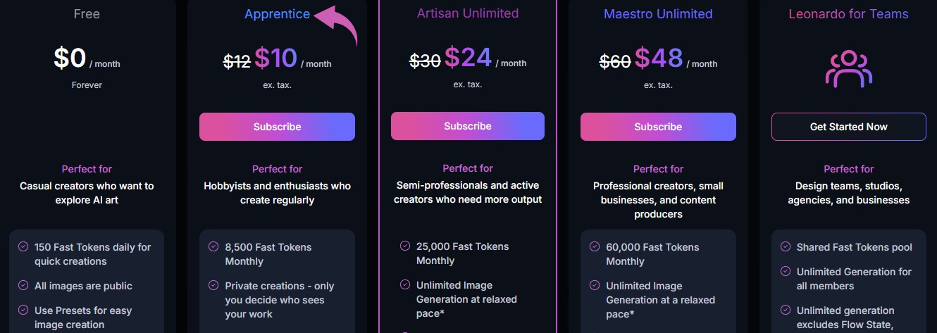Open the Maestro Unlimited plan title
937x333 pixels.
pyautogui.click(x=658, y=14)
